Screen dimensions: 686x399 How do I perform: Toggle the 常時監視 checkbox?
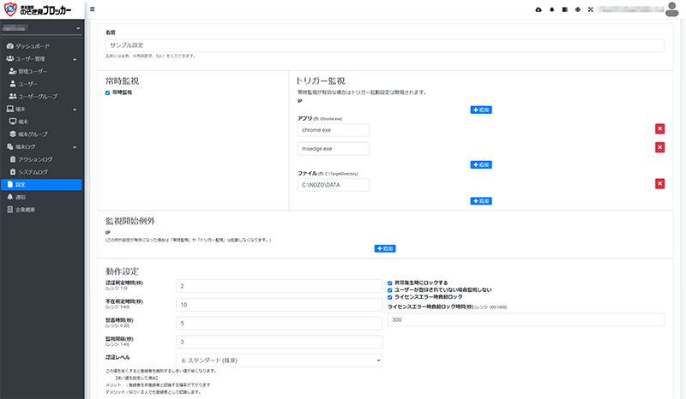tap(108, 92)
